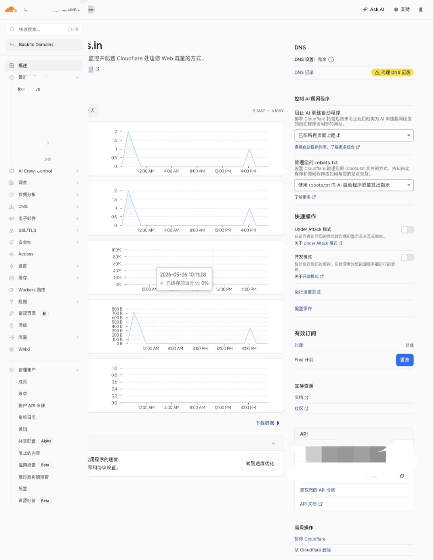Open 关于 Under Attack 模式 link
The width and height of the screenshot is (434, 560).
[x=319, y=243]
